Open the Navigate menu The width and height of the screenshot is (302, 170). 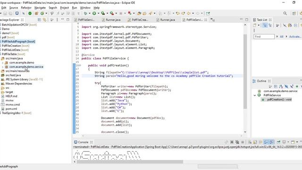pyautogui.click(x=40, y=8)
